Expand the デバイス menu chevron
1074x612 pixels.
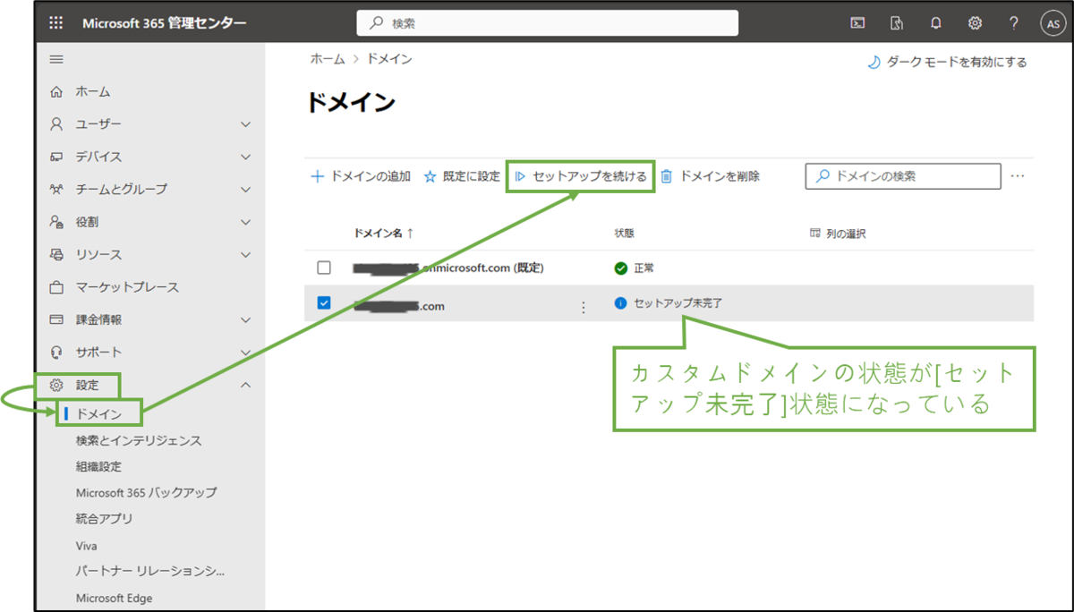pyautogui.click(x=246, y=157)
